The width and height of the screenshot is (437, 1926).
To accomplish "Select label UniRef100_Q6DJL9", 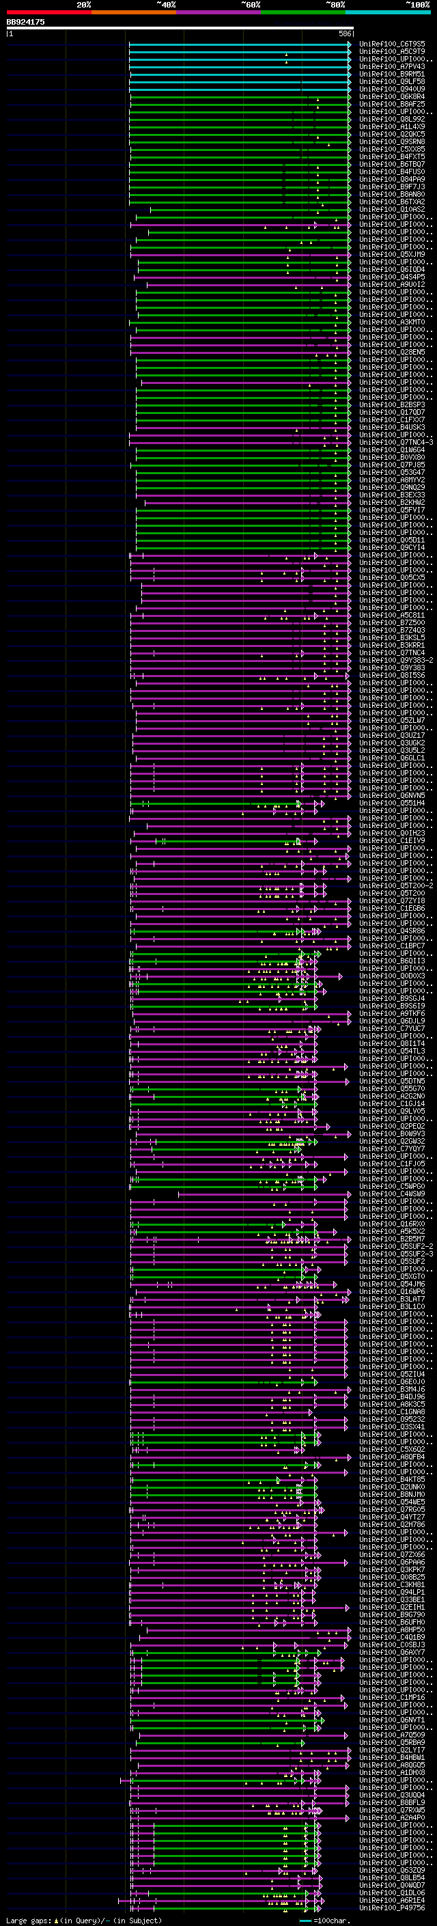I will [392, 1021].
